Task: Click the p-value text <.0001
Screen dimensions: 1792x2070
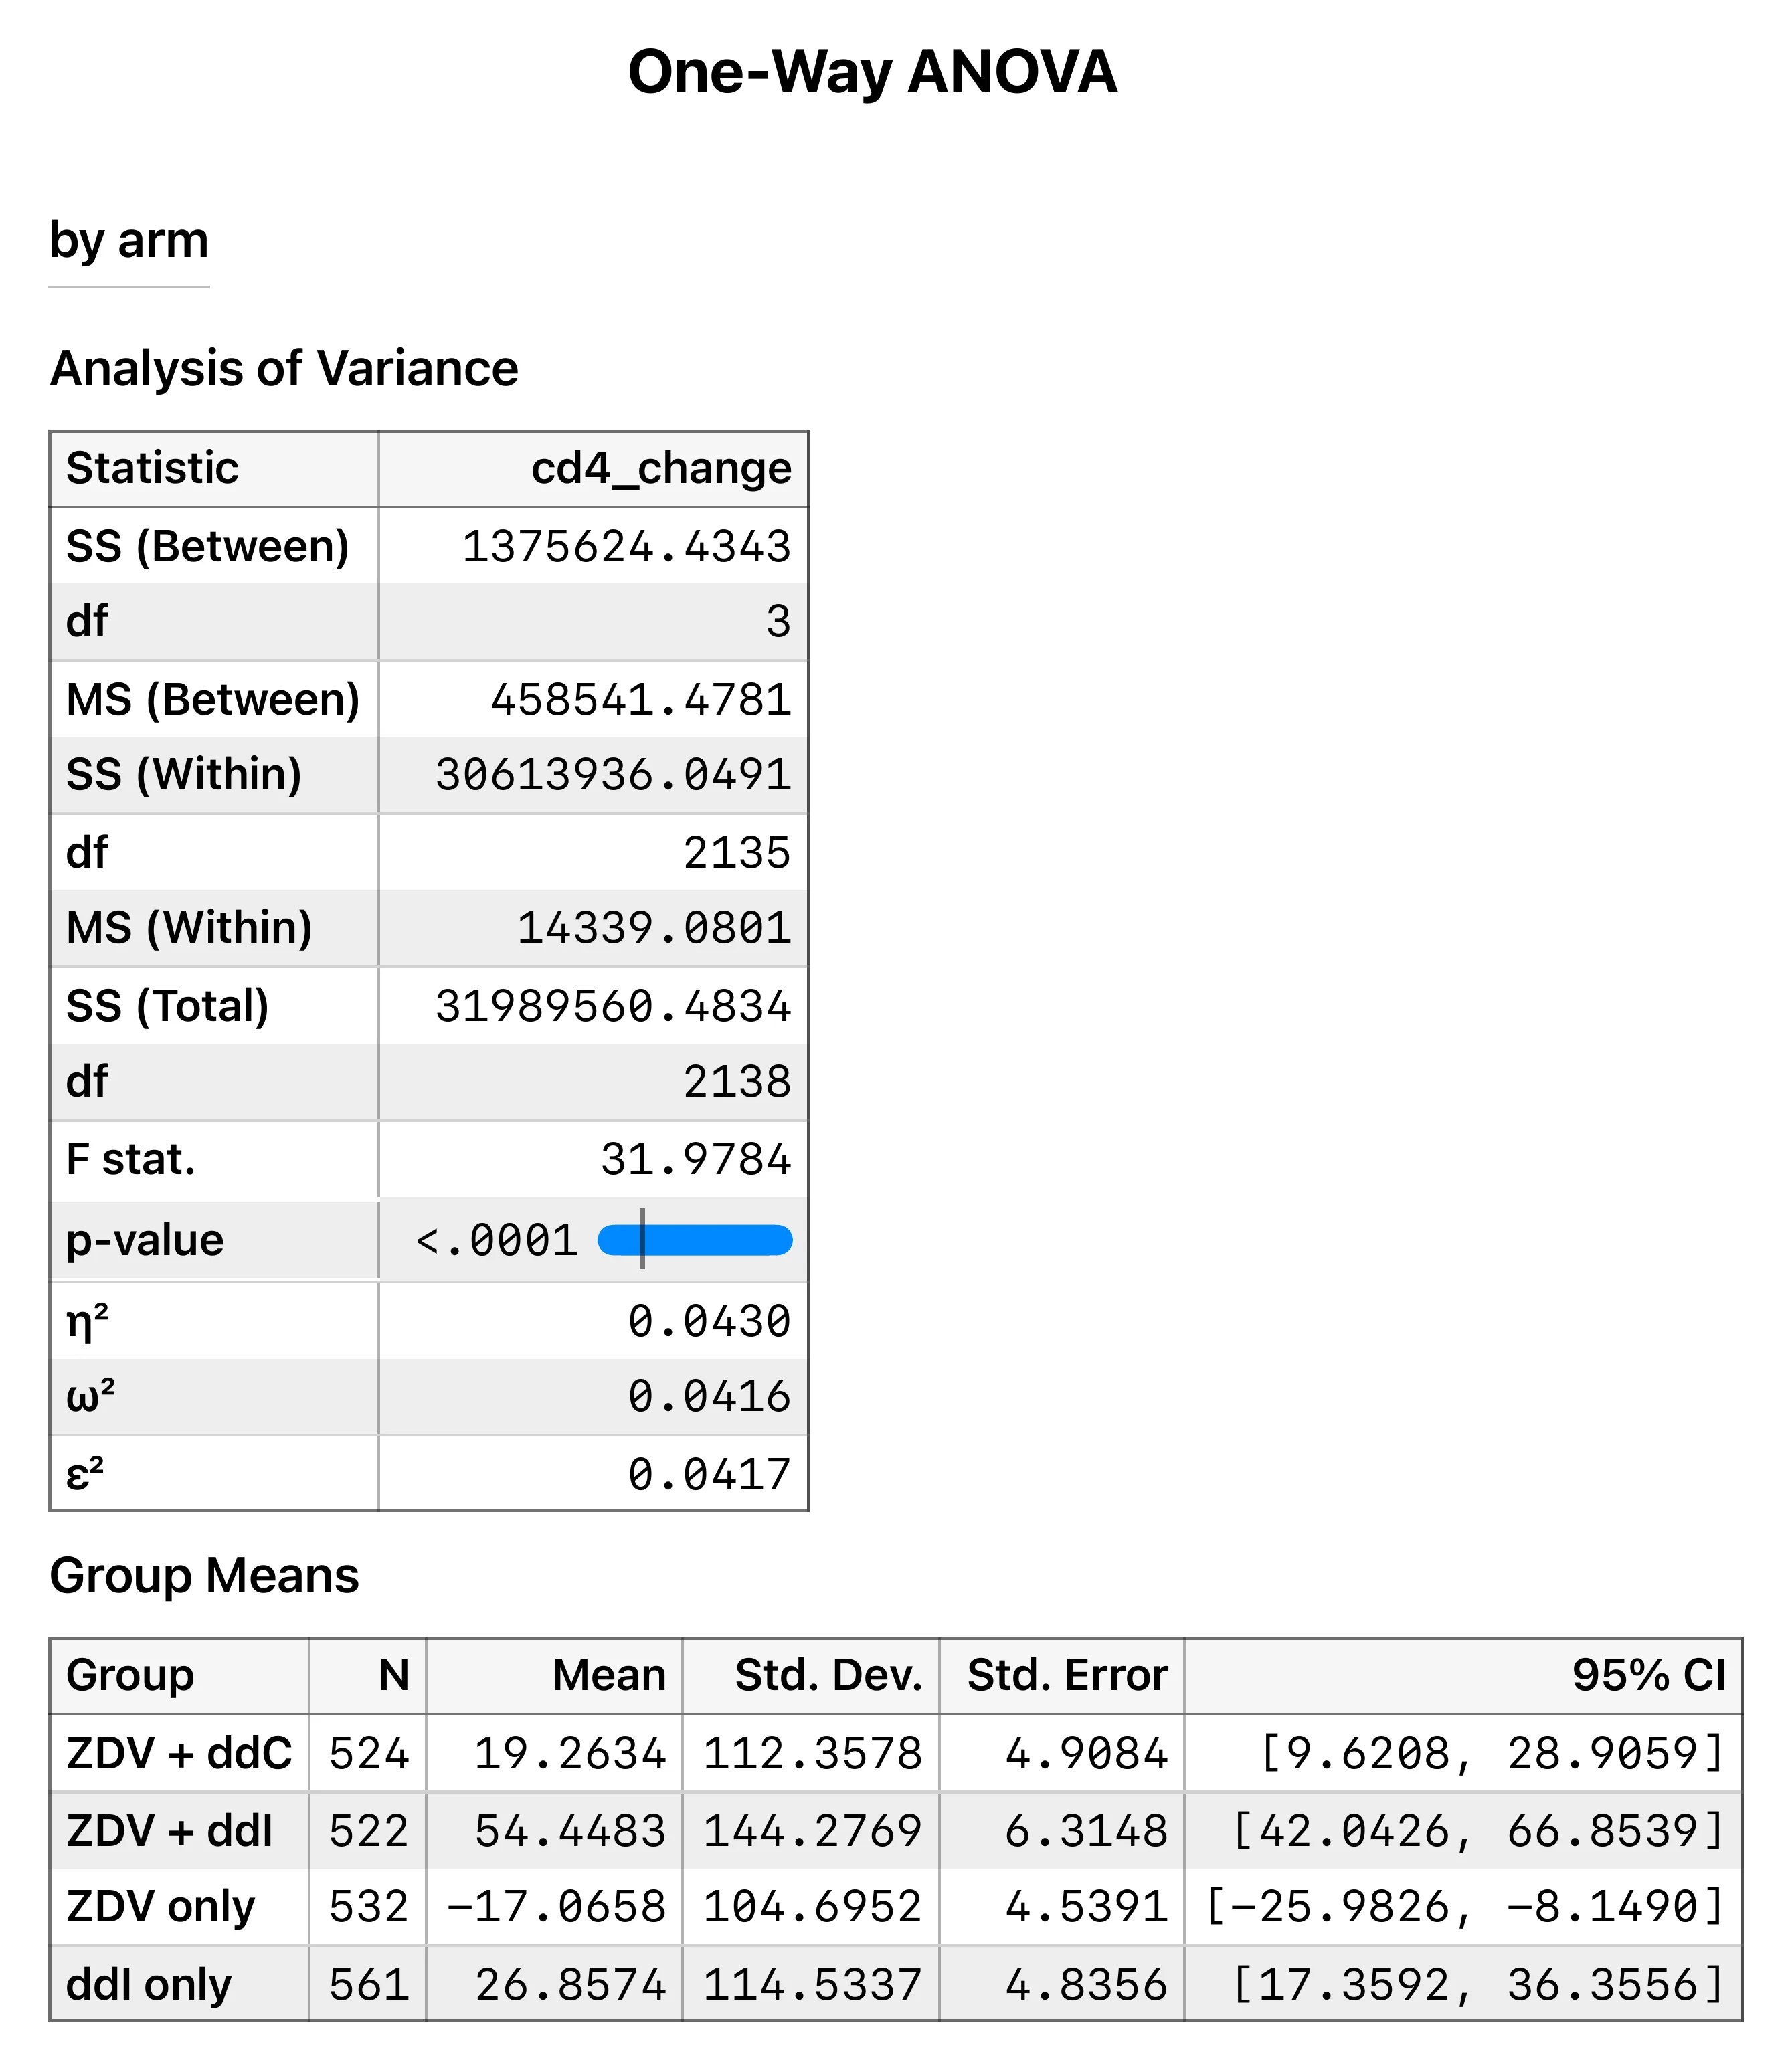Action: [x=497, y=1241]
